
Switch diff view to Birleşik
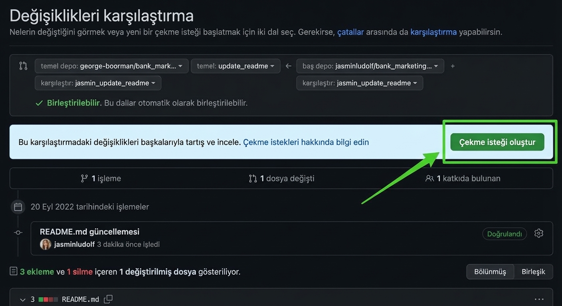point(533,271)
